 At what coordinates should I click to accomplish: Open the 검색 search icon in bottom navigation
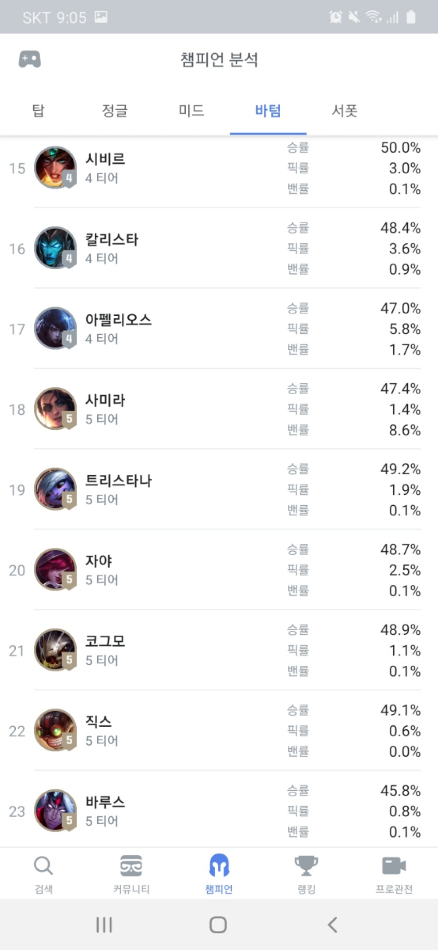click(x=43, y=865)
